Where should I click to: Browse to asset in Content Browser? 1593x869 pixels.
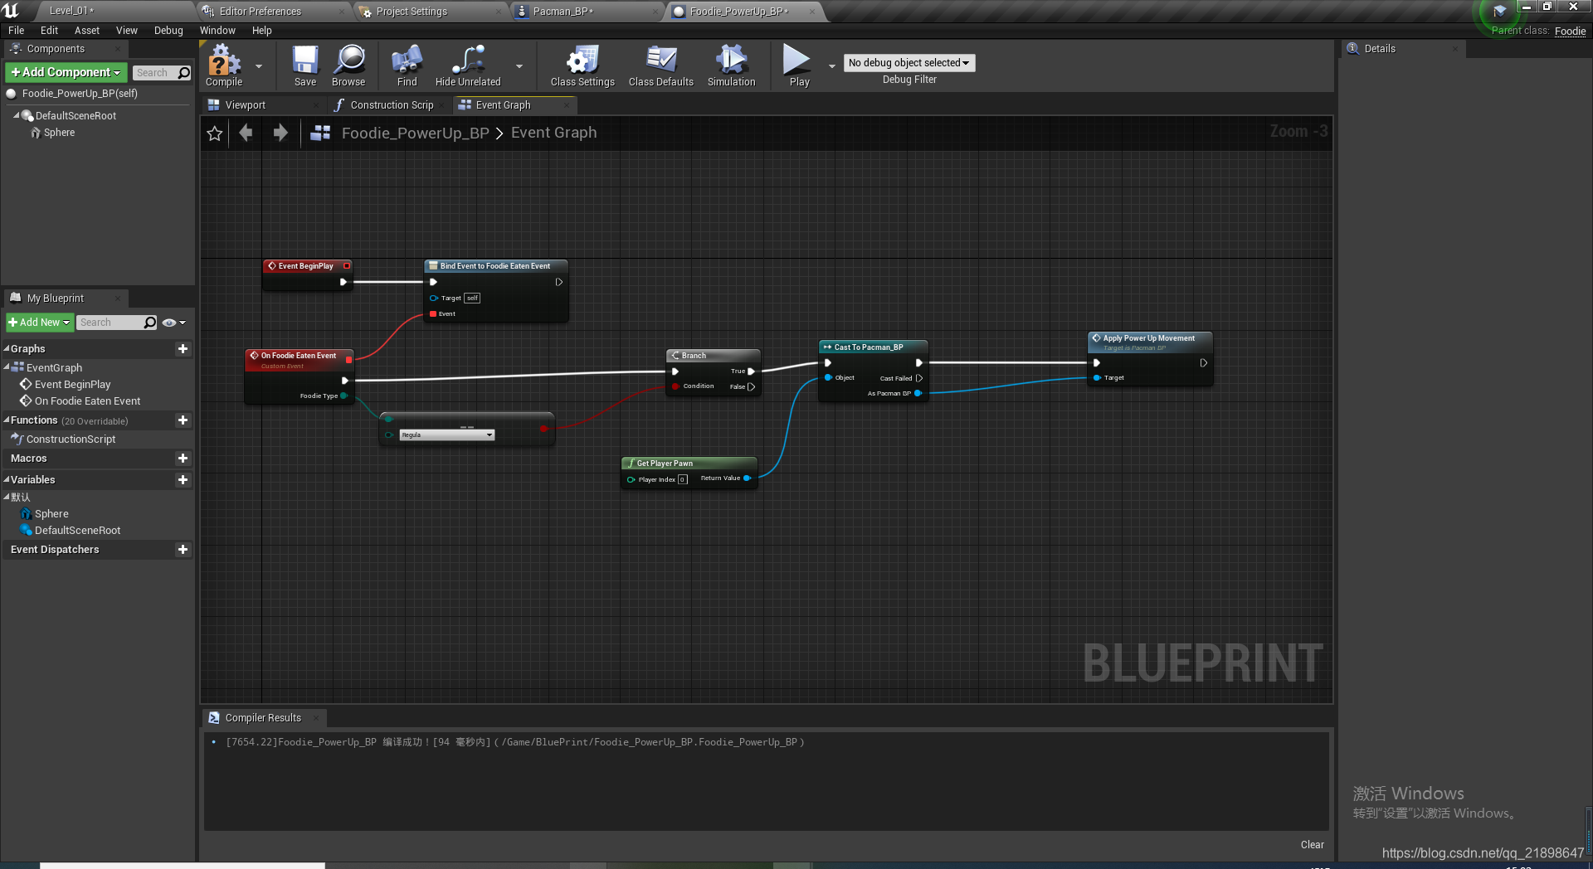tap(348, 66)
